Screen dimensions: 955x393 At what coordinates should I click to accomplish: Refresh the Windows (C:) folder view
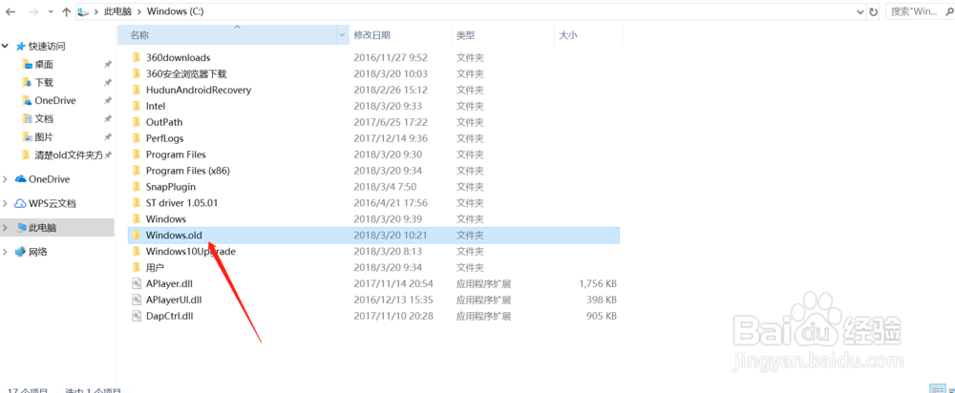[874, 11]
